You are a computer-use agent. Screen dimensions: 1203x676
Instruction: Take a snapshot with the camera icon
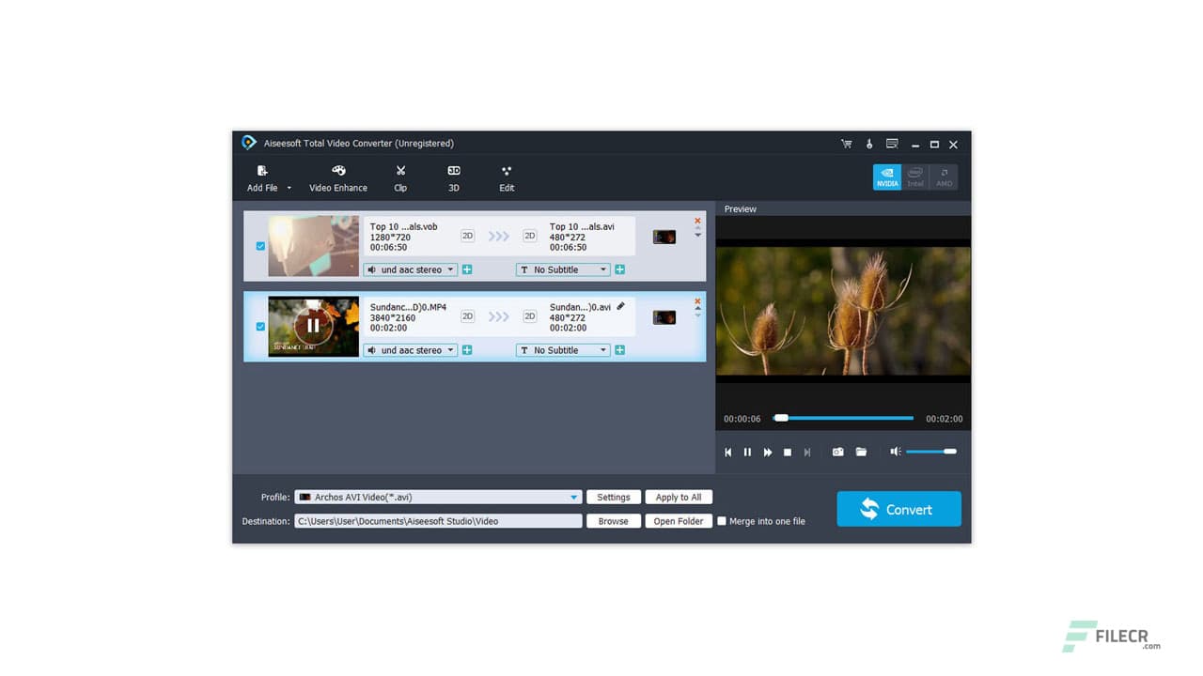pos(837,452)
